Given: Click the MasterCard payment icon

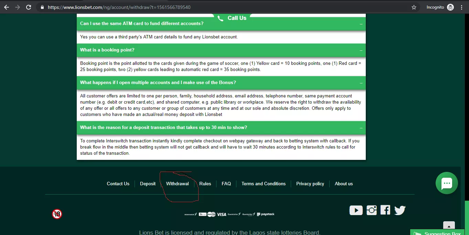Looking at the screenshot, I should point(211,214).
